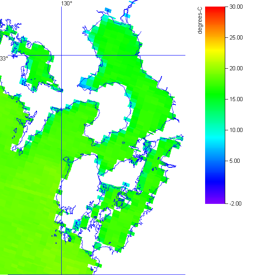Click the temperature color scale bar

pyautogui.click(x=215, y=105)
